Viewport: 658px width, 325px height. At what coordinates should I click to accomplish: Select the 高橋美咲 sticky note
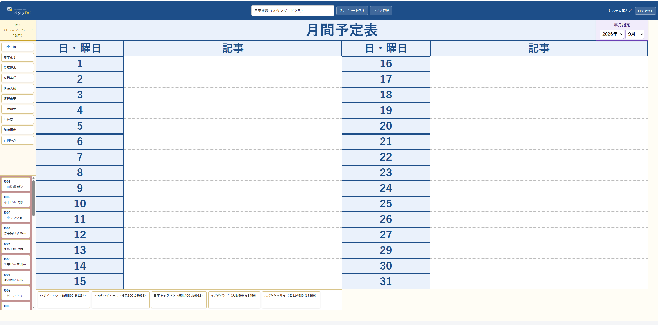coord(18,78)
